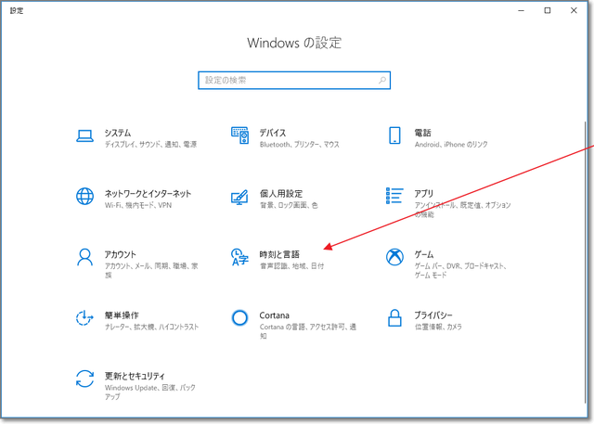
Task: Click the laptop icon for システム
Action: point(85,137)
